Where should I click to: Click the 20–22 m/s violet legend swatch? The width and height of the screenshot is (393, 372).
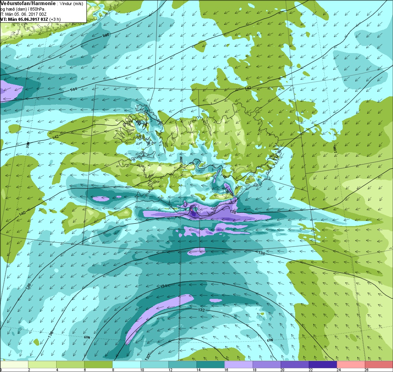pos(295,365)
